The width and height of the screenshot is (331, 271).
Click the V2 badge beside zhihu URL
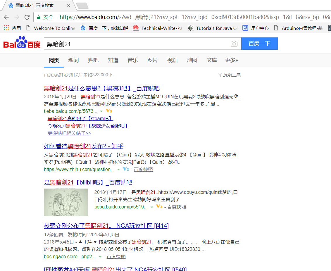click(x=126, y=169)
